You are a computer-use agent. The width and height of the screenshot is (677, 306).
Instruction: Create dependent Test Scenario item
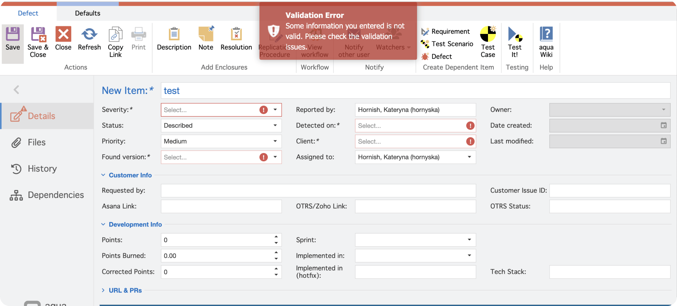pyautogui.click(x=447, y=44)
